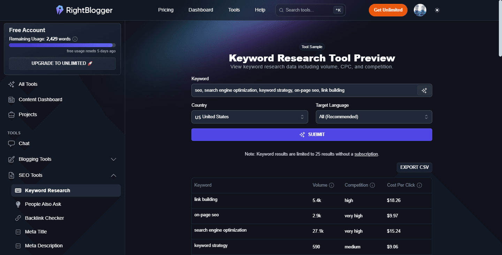Click the Cost Per Click info icon

click(419, 185)
